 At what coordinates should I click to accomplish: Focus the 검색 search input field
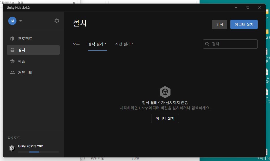(230, 44)
